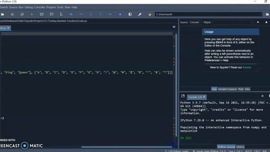Viewport: 270px width, 152px height.
Task: Click the ASCII encoding status bar entry
Action: click(x=248, y=151)
